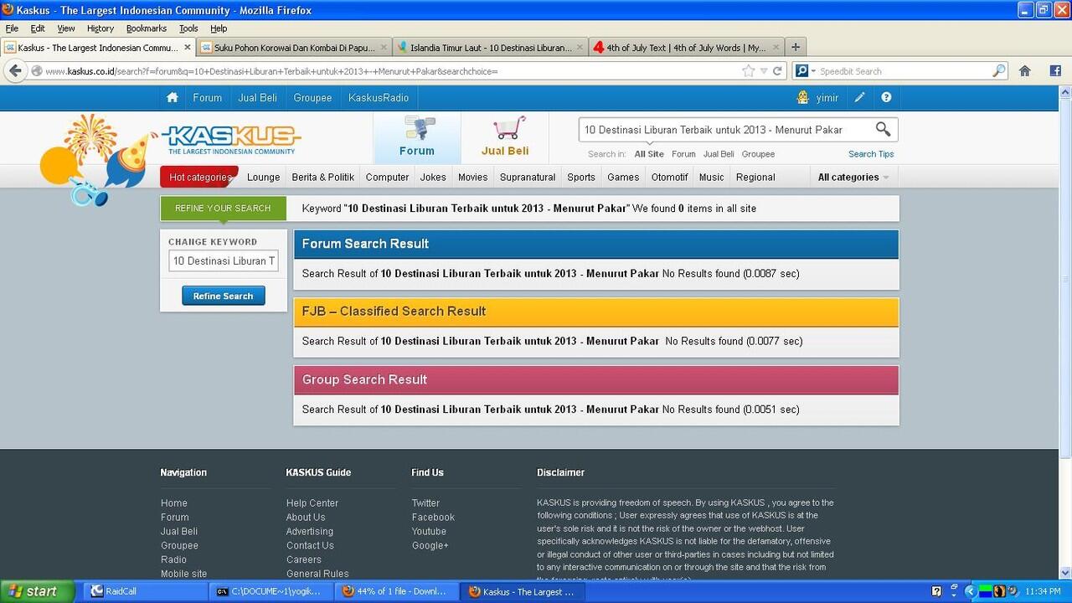Open the URL history dropdown arrow
Viewport: 1072px width, 603px height.
(763, 71)
